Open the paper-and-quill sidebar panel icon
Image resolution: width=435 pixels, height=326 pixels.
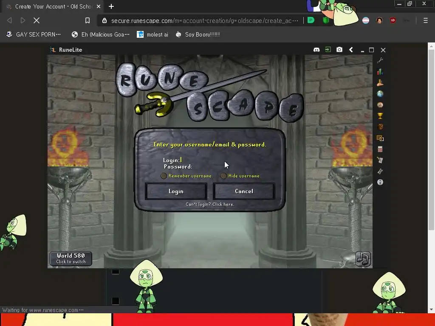pyautogui.click(x=380, y=160)
